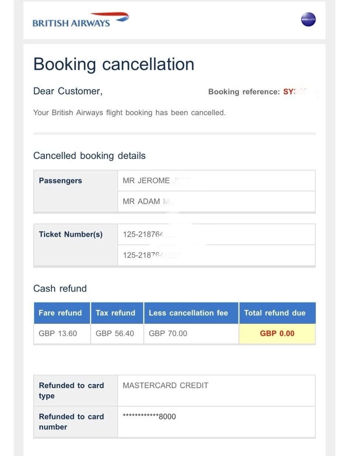Click the Fare refund column header
Screen dimensions: 349x456
click(60, 313)
